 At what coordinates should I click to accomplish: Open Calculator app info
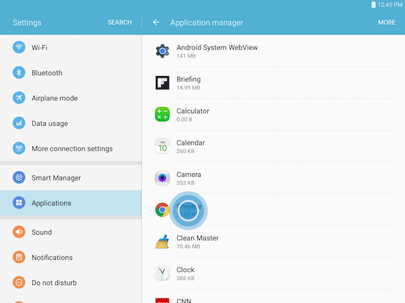coord(273,114)
